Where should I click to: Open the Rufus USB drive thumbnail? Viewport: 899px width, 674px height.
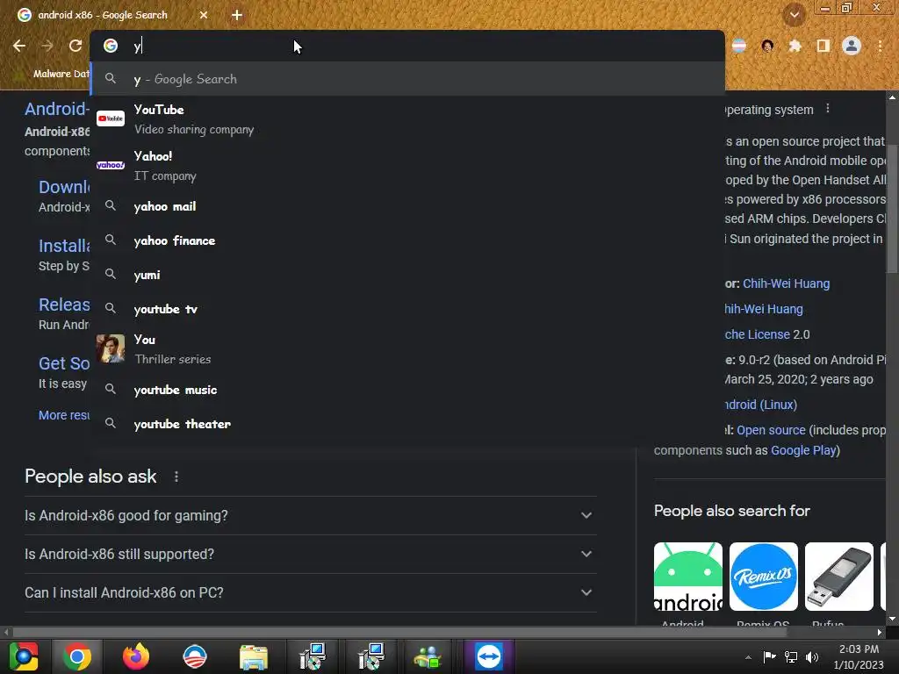838,577
